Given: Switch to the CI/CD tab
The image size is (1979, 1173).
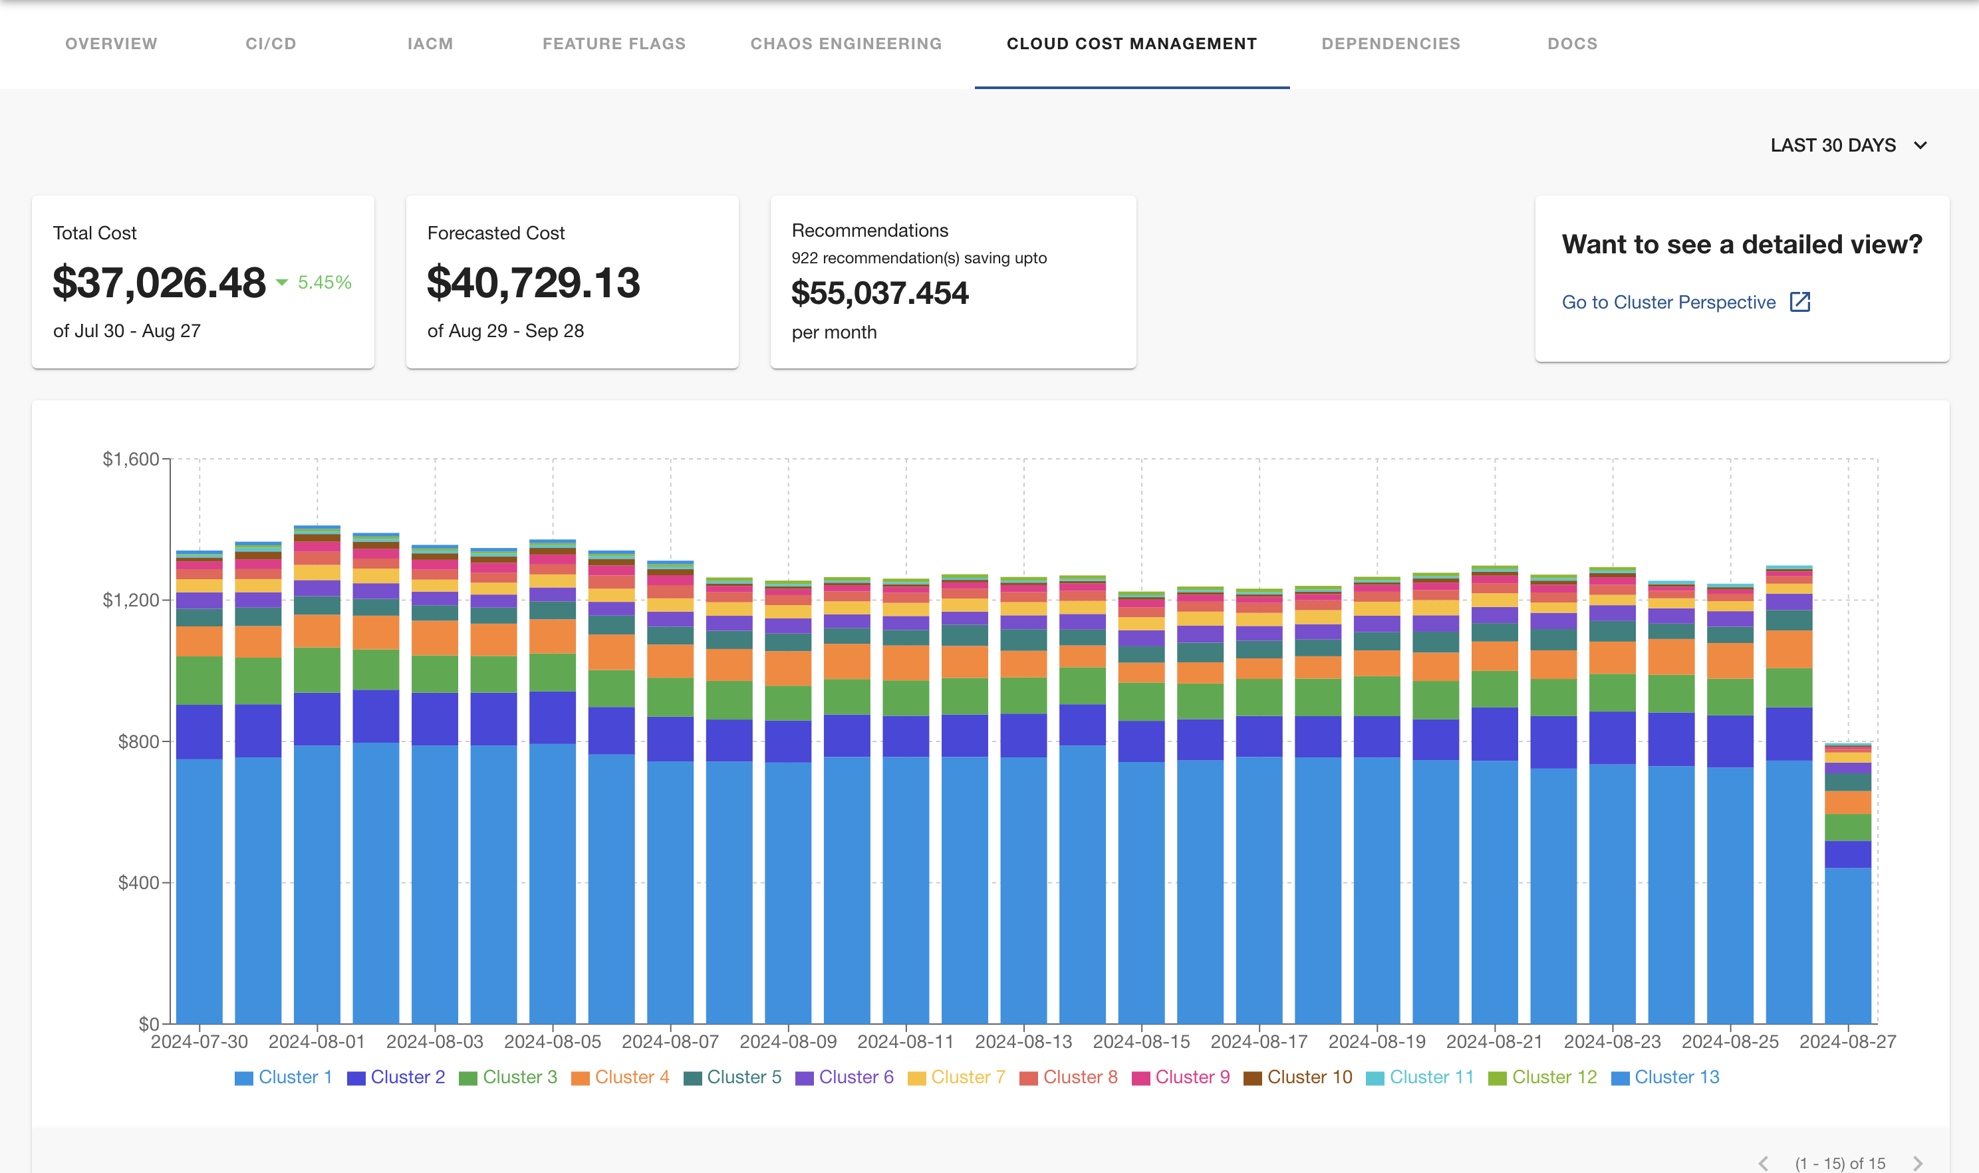Looking at the screenshot, I should pos(270,45).
